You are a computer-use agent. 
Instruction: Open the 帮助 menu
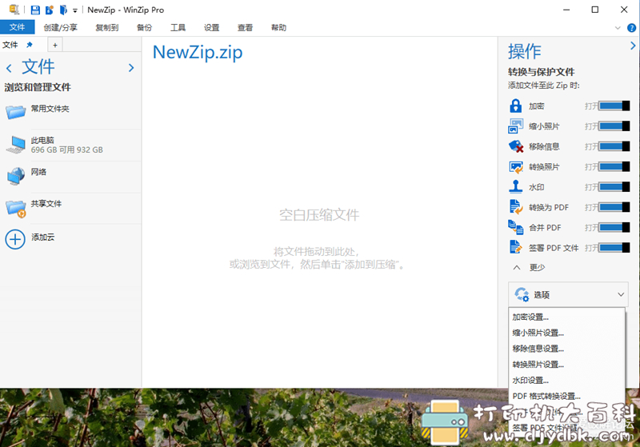coord(278,27)
